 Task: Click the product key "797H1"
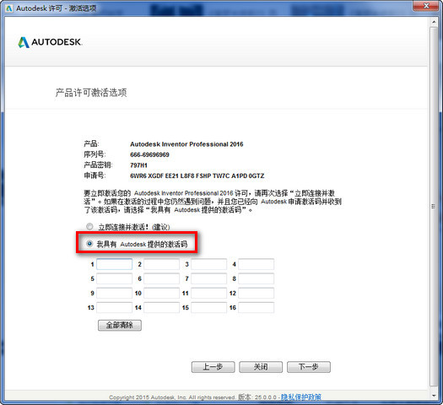(138, 165)
